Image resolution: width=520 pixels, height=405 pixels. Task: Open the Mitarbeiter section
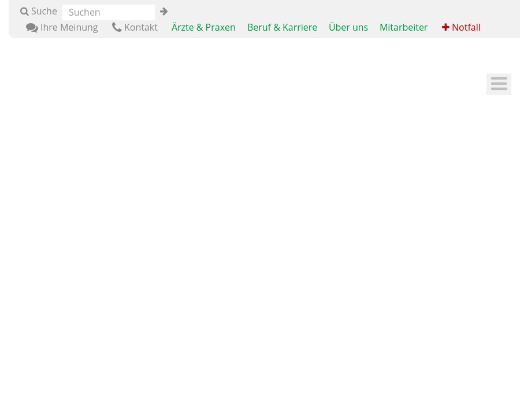click(403, 27)
